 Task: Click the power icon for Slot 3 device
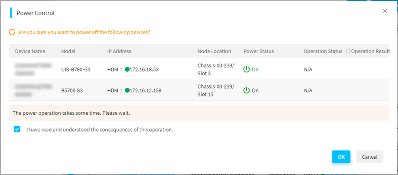click(x=247, y=69)
